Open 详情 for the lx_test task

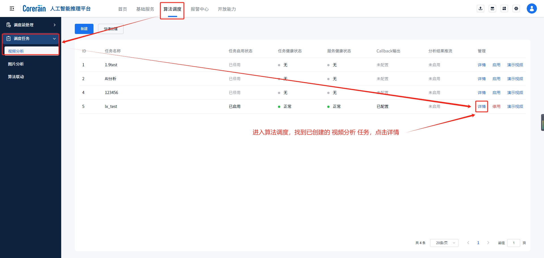click(x=481, y=106)
